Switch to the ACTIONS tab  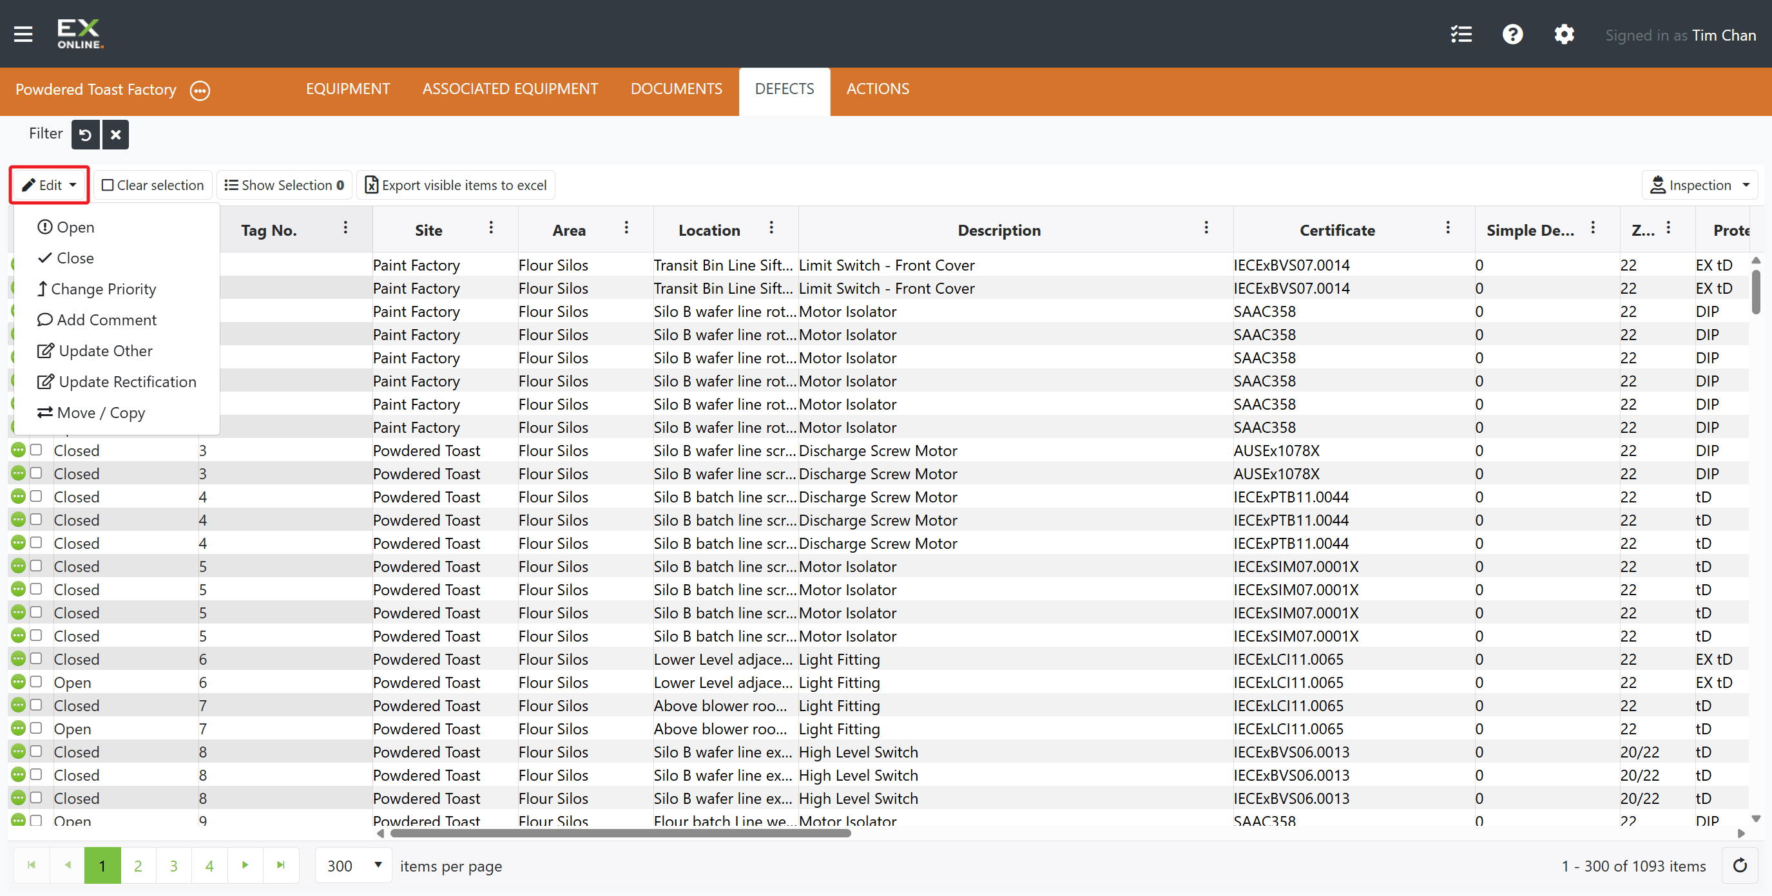pyautogui.click(x=877, y=89)
